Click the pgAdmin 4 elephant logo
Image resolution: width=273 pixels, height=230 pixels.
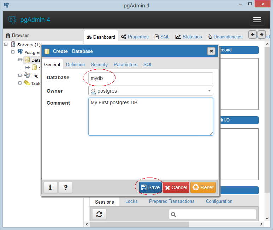tap(12, 20)
